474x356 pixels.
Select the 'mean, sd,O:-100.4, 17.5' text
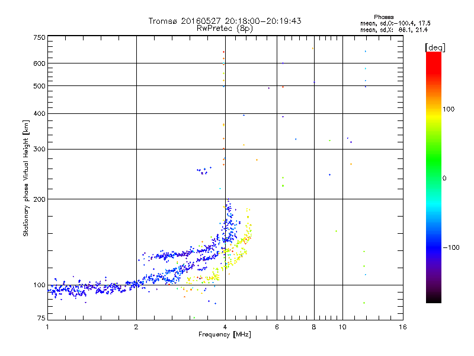click(x=395, y=24)
